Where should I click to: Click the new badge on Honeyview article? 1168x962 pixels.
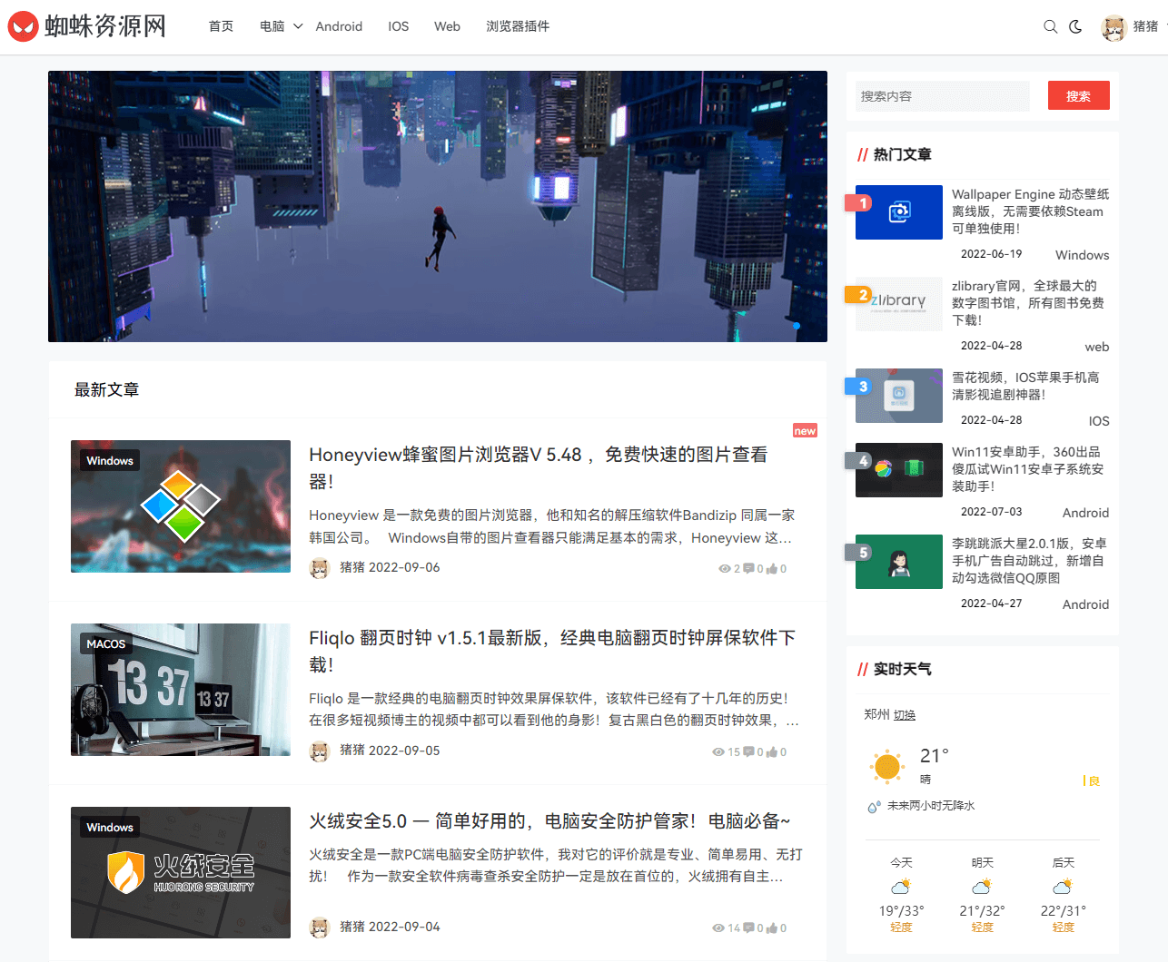805,431
